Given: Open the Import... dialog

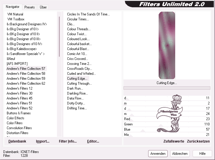Looking at the screenshot, I should [43, 141].
